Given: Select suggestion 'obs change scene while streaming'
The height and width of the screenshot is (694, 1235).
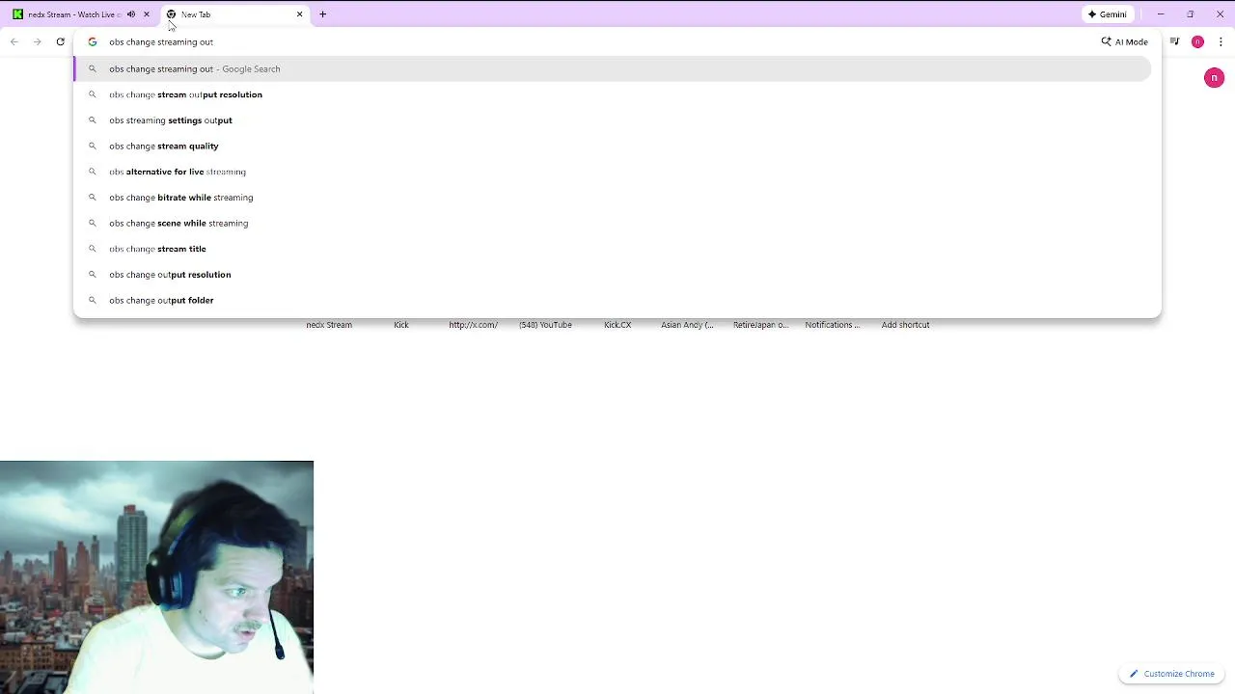Looking at the screenshot, I should 612,223.
